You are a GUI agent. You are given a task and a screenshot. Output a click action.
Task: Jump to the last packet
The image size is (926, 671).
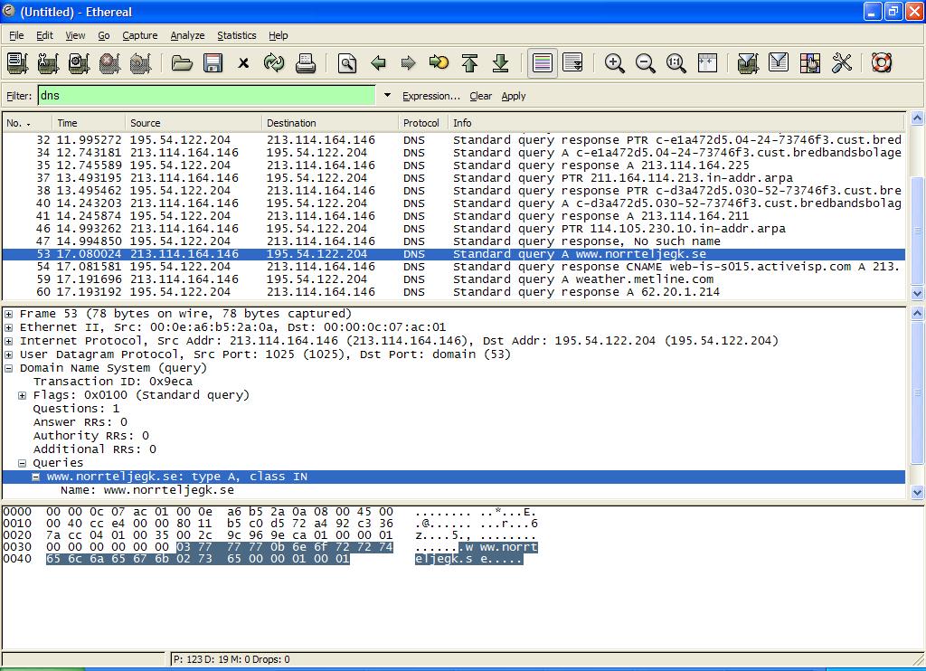[x=501, y=62]
